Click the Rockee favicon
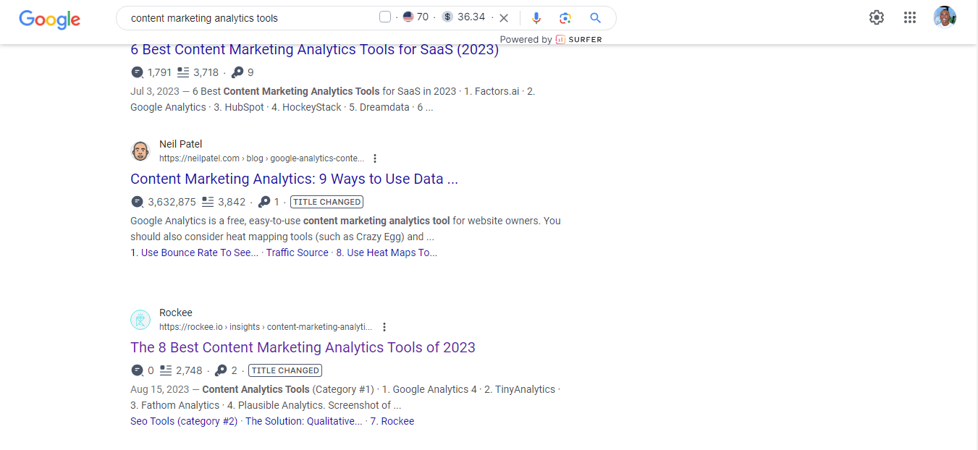 point(140,320)
